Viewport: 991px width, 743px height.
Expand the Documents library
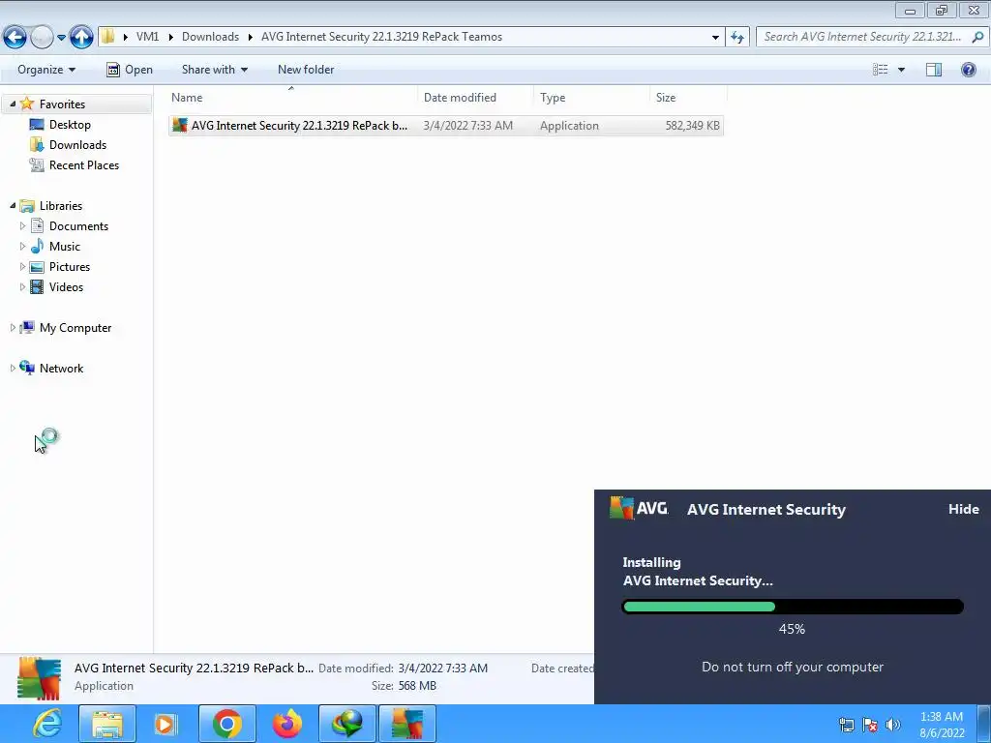pyautogui.click(x=23, y=225)
